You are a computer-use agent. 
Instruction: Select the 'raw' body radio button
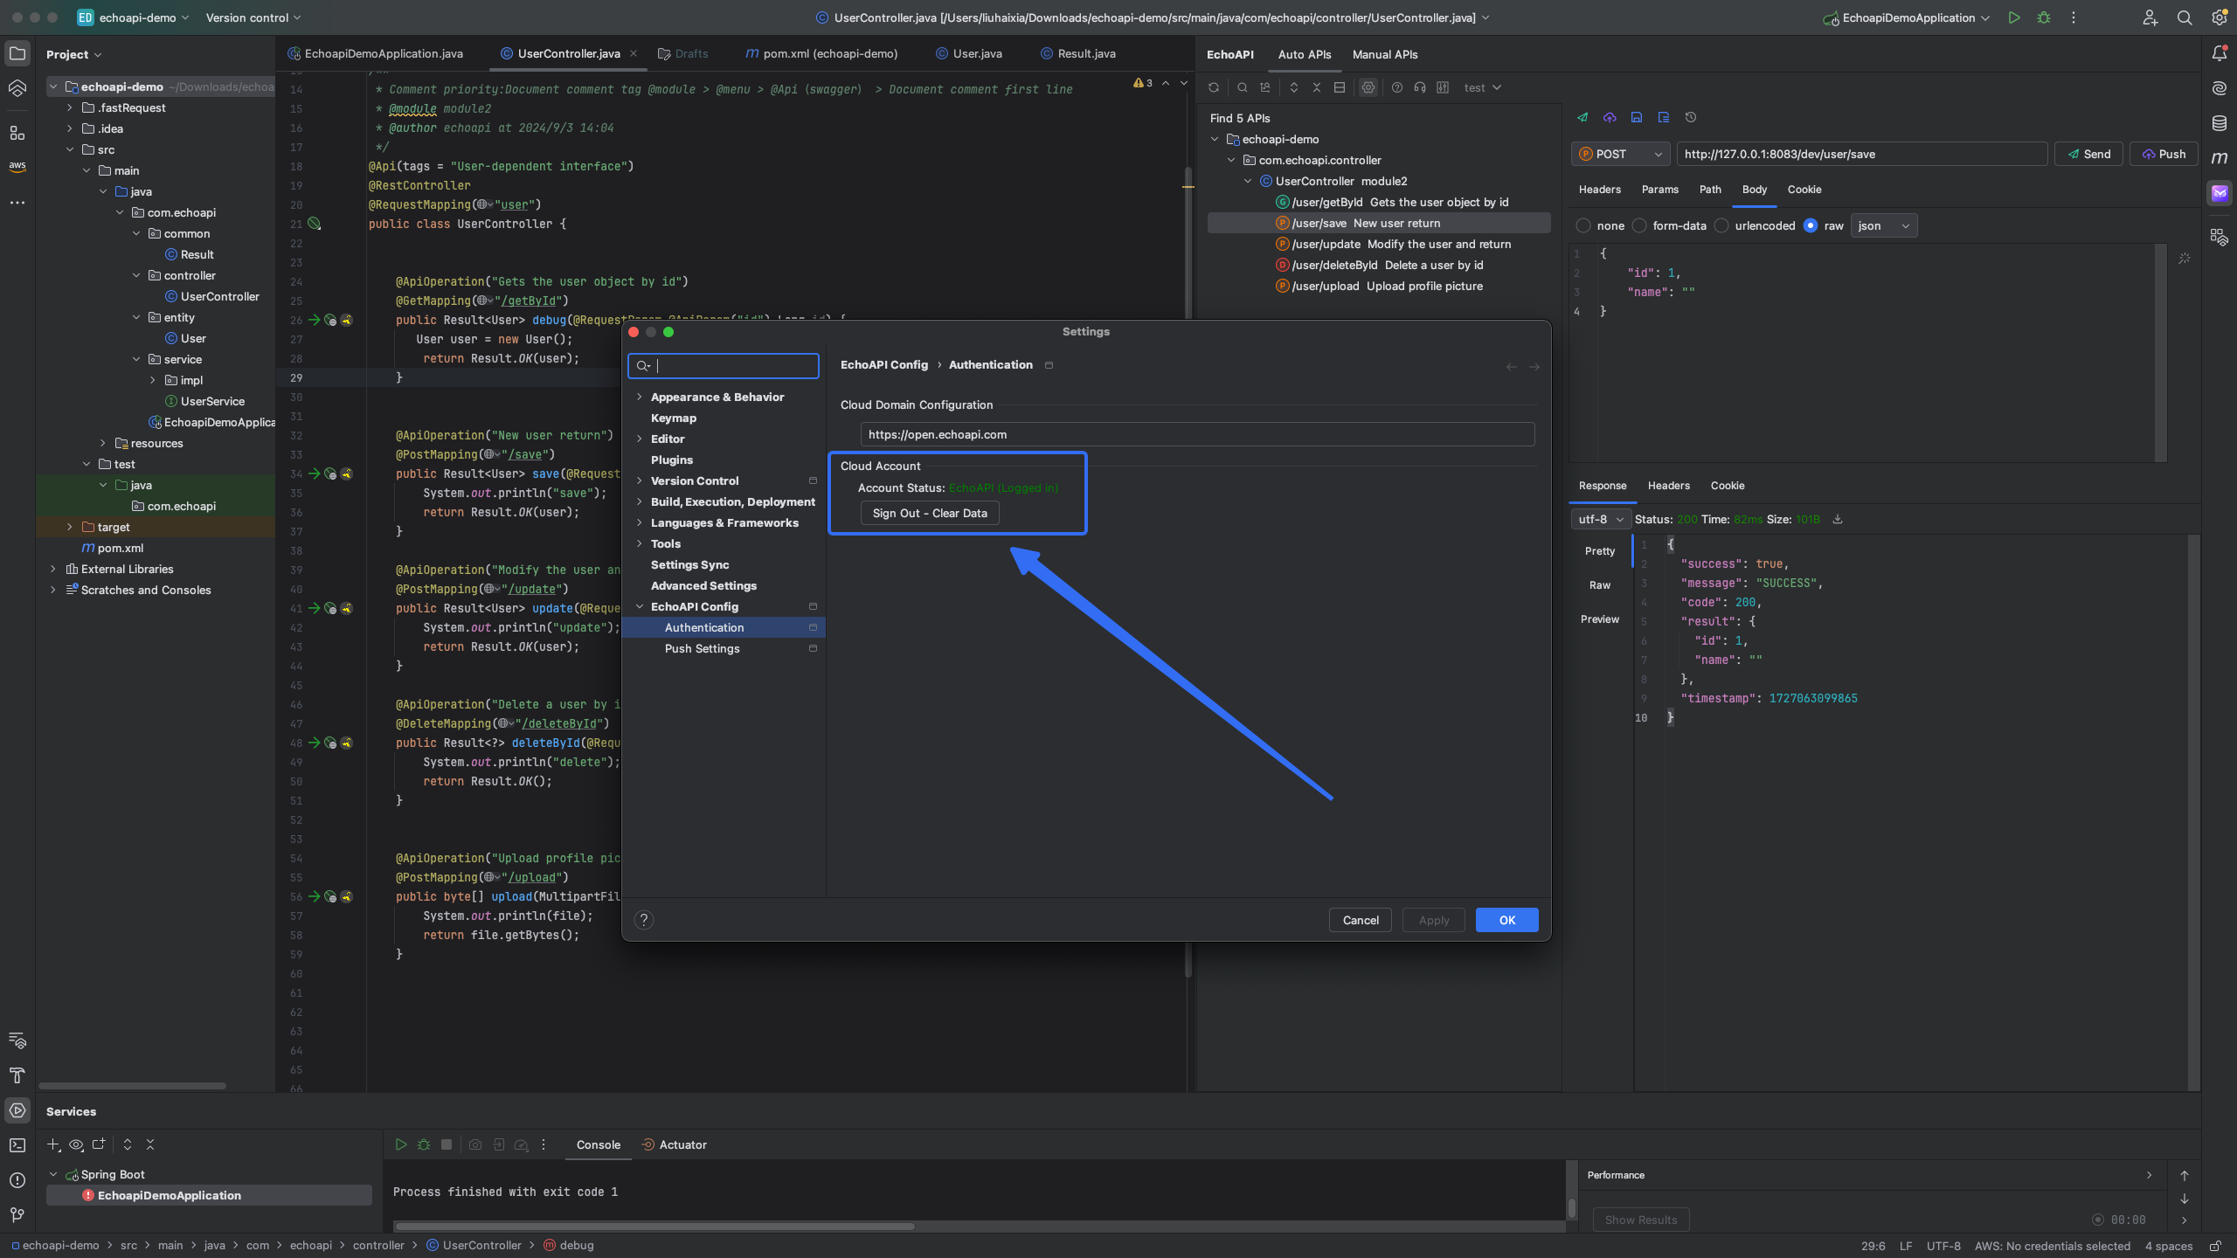(x=1811, y=225)
